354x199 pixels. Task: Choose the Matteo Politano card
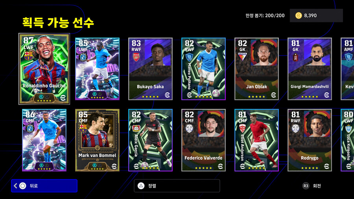click(203, 69)
